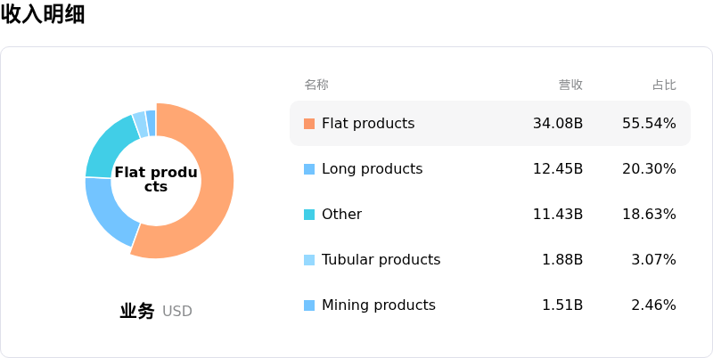Click the 34.08B revenue value

coord(558,124)
